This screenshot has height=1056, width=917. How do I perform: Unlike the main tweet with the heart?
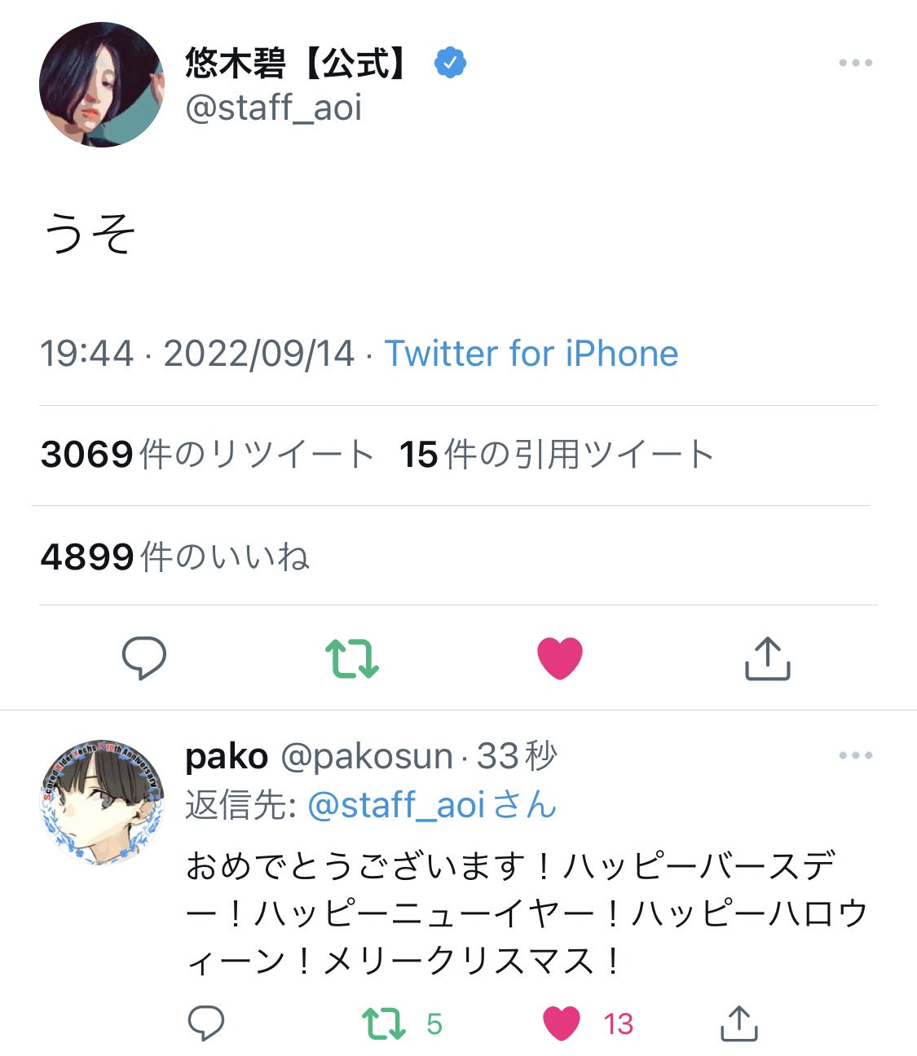coord(560,658)
